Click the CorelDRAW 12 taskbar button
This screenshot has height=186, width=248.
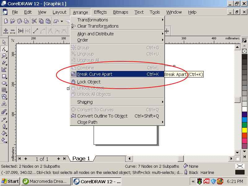click(97, 181)
